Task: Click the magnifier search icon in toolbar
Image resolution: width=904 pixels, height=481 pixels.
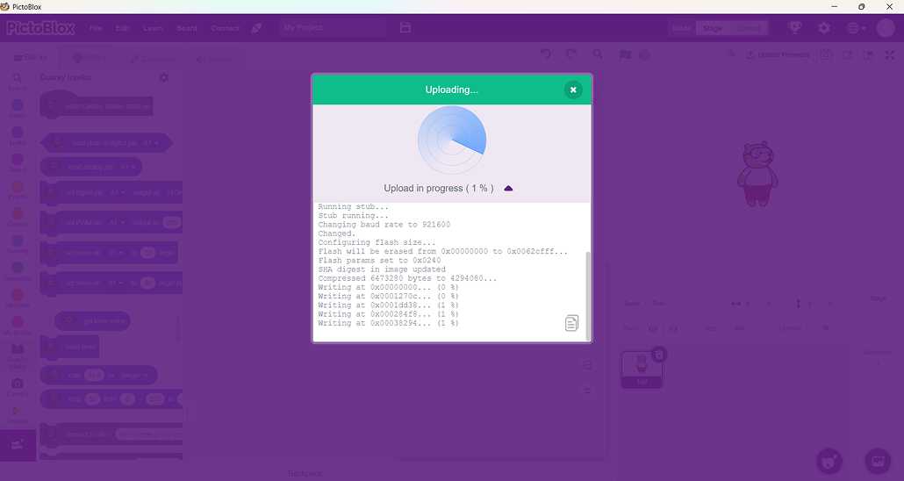Action: 598,54
